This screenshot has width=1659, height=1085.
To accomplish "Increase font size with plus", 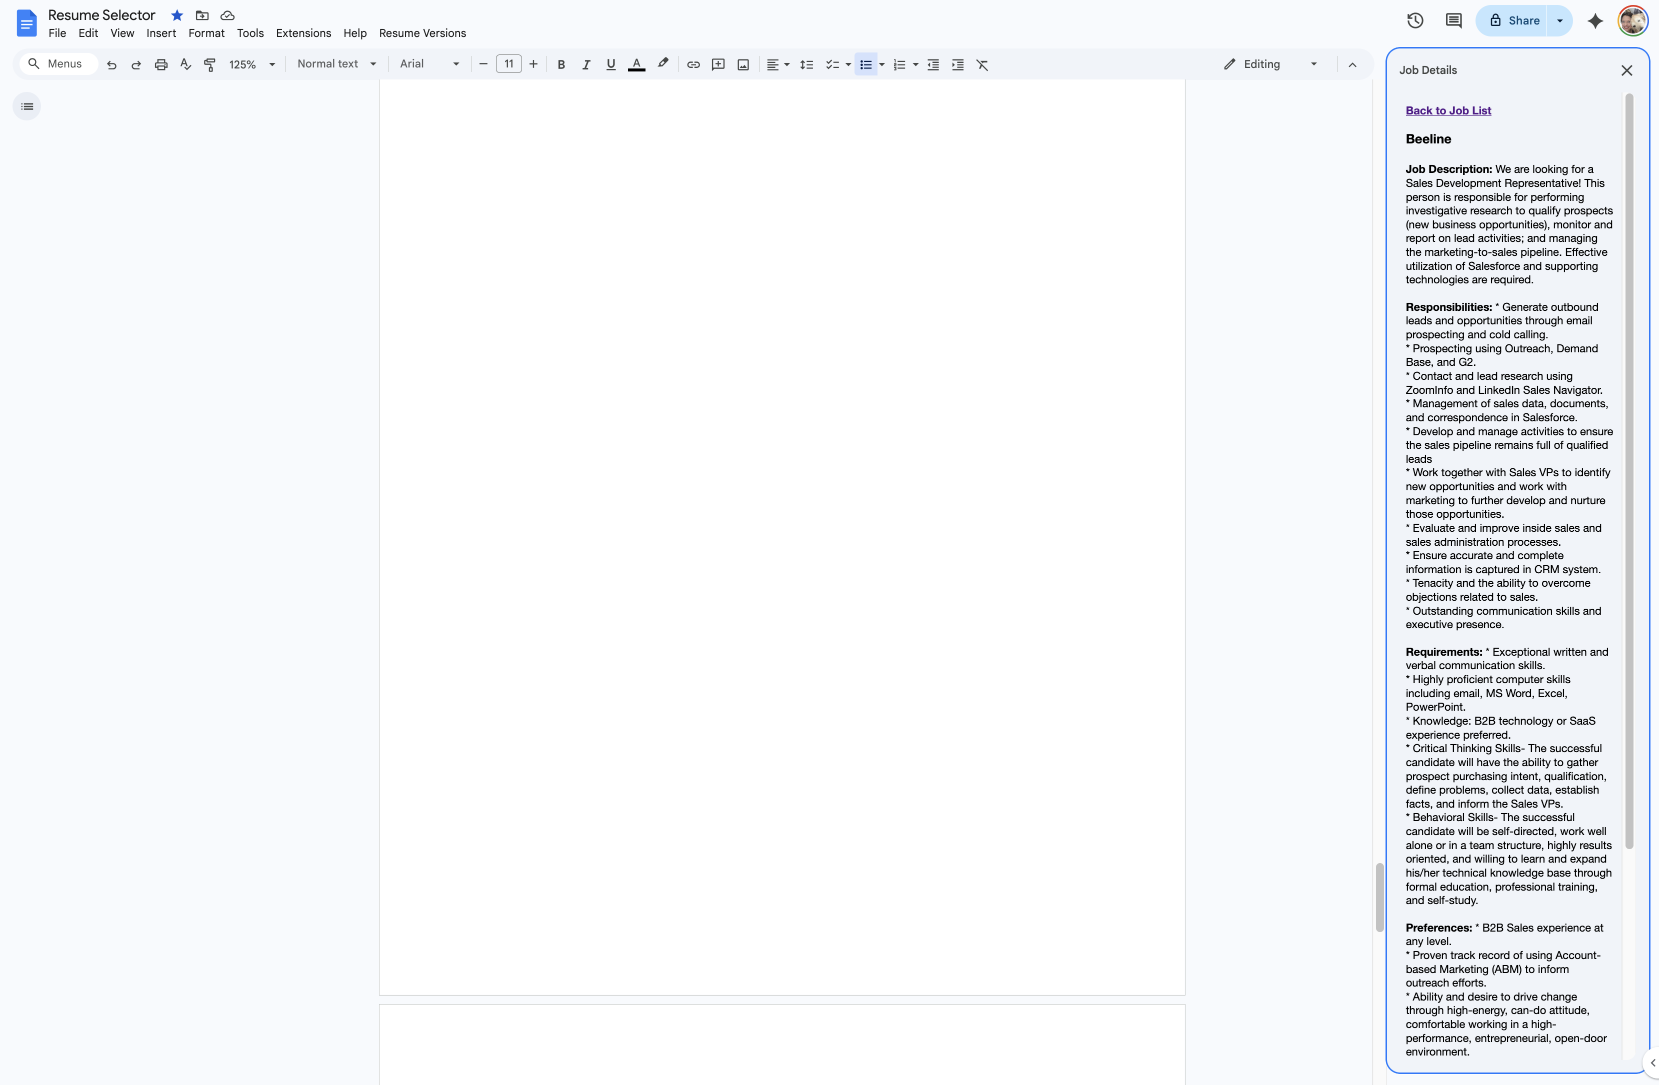I will (533, 64).
